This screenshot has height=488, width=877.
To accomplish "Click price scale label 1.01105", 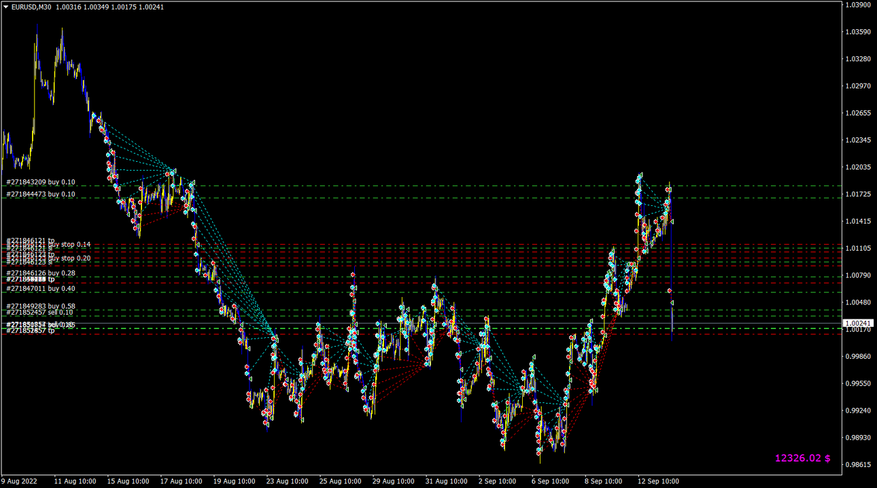I will click(x=857, y=248).
